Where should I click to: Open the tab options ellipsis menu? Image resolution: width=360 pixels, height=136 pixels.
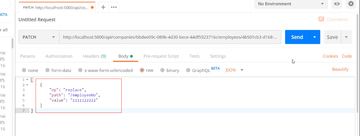point(114,7)
